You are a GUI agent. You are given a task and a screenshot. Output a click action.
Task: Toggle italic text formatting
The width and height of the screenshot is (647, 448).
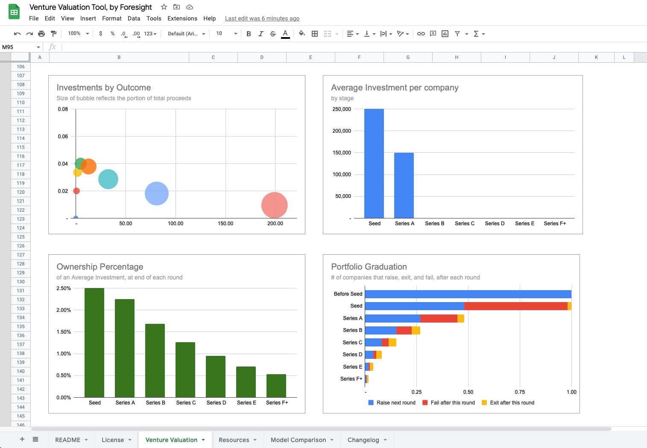pos(261,34)
